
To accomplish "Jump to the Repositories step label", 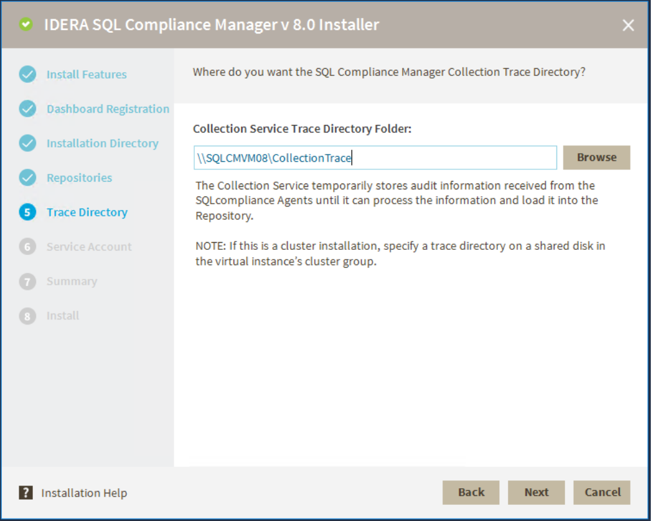I will click(x=79, y=178).
